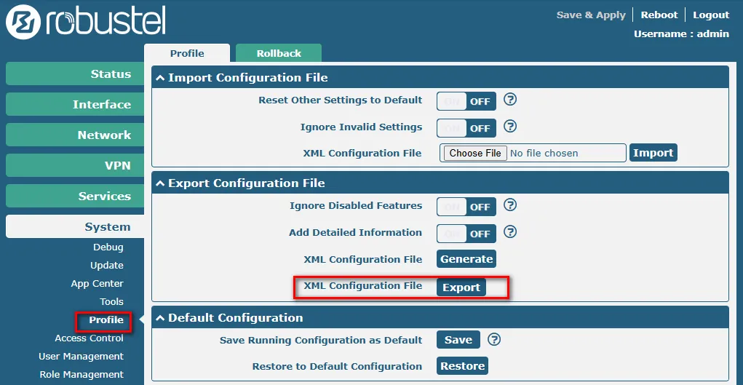Show help for Save Running Configuration as Default
743x385 pixels.
click(494, 339)
